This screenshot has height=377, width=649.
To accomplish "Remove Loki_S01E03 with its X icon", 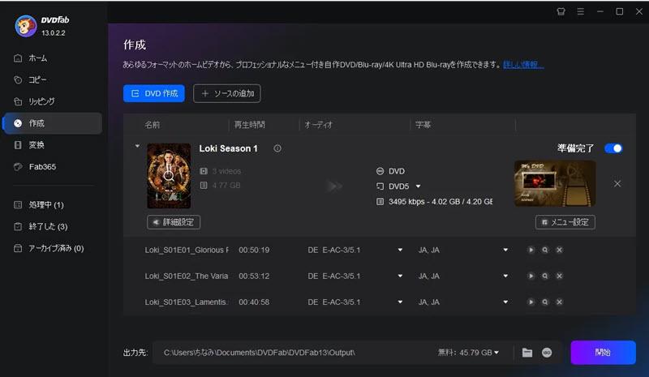I will click(559, 302).
